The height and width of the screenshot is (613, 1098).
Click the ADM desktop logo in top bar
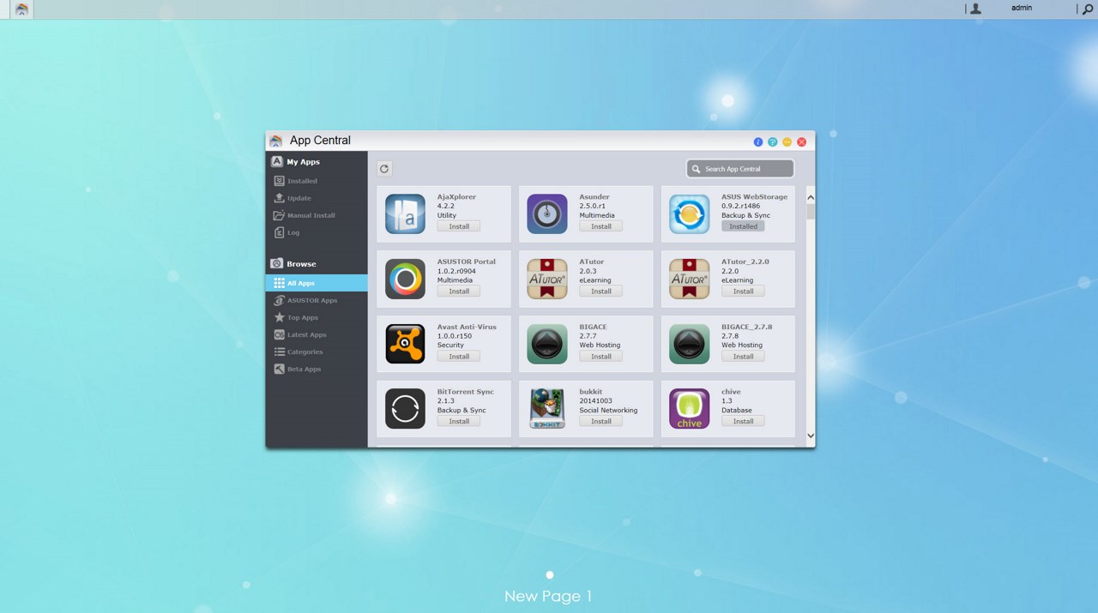(x=21, y=9)
